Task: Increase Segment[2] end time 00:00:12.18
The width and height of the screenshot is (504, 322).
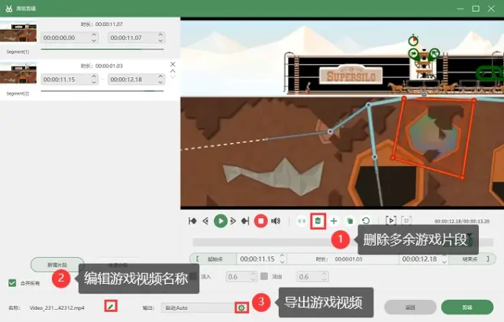Action: coord(160,76)
